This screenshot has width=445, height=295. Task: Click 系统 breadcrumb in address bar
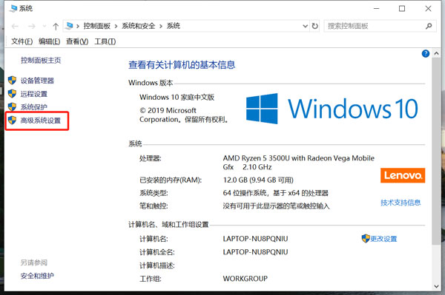(174, 26)
